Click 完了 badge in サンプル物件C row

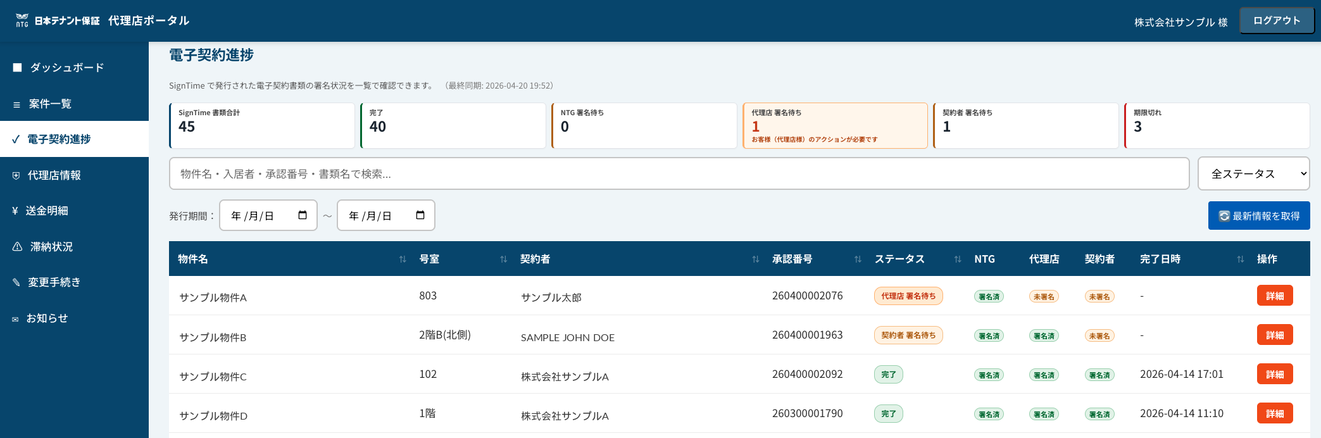(889, 374)
